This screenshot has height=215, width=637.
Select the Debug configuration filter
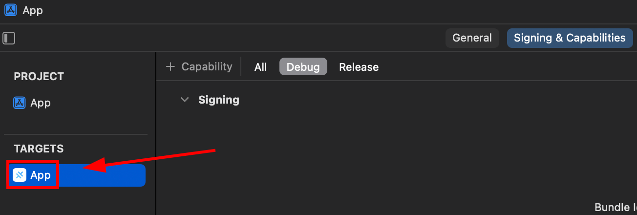click(x=303, y=67)
